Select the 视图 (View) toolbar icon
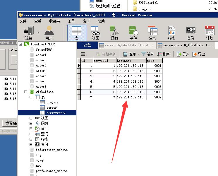This screenshot has height=176, width=218. pyautogui.click(x=95, y=33)
